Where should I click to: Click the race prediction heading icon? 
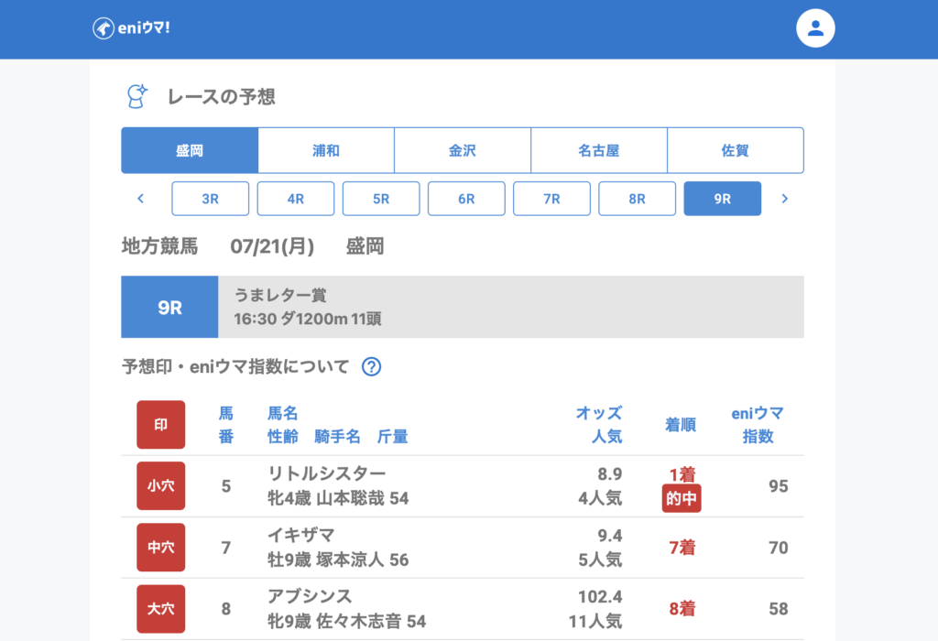pyautogui.click(x=136, y=96)
